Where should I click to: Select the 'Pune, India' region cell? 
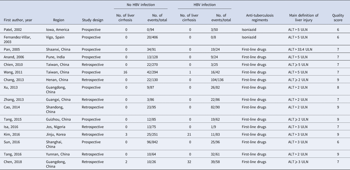click(55, 57)
